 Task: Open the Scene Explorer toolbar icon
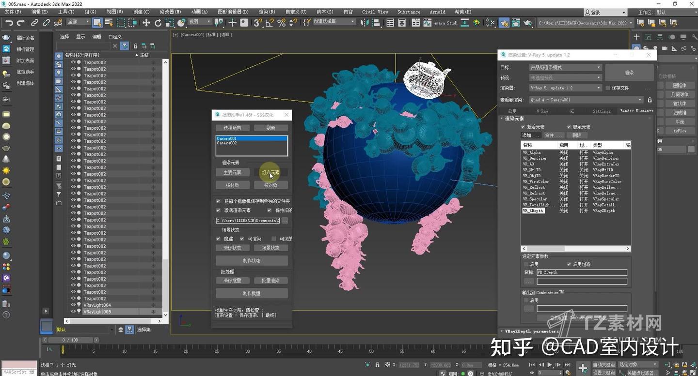(x=390, y=22)
